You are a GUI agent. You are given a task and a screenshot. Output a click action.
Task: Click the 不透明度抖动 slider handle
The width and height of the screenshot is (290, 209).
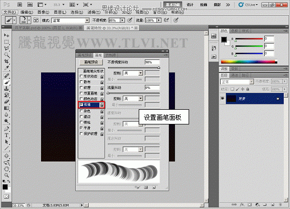click(159, 68)
